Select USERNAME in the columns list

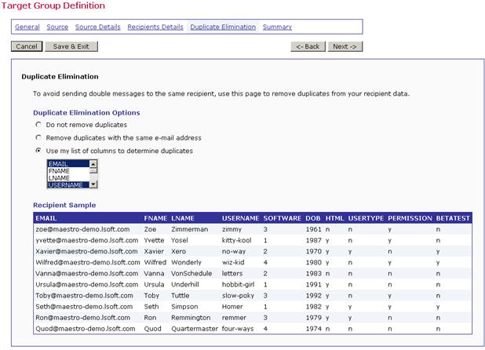tap(68, 185)
